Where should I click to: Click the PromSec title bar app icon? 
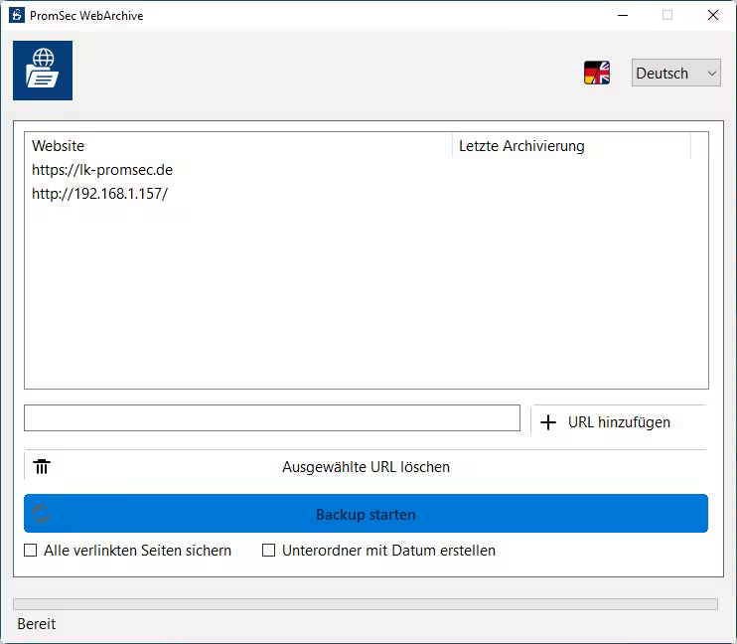[x=16, y=15]
